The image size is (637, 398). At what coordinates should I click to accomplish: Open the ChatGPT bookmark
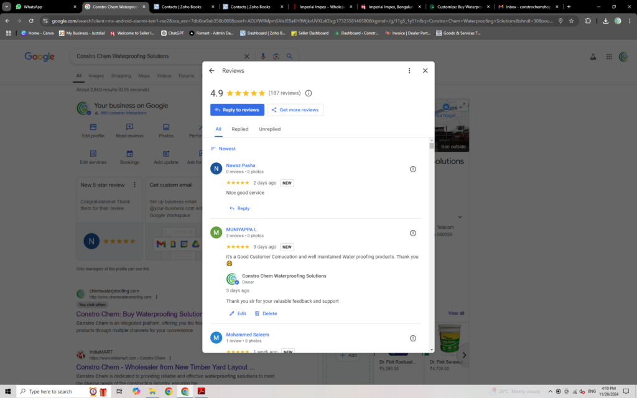[172, 34]
